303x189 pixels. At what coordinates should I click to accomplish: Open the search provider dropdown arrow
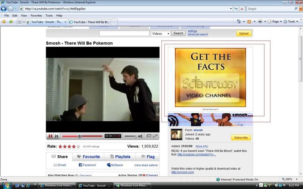(x=300, y=9)
